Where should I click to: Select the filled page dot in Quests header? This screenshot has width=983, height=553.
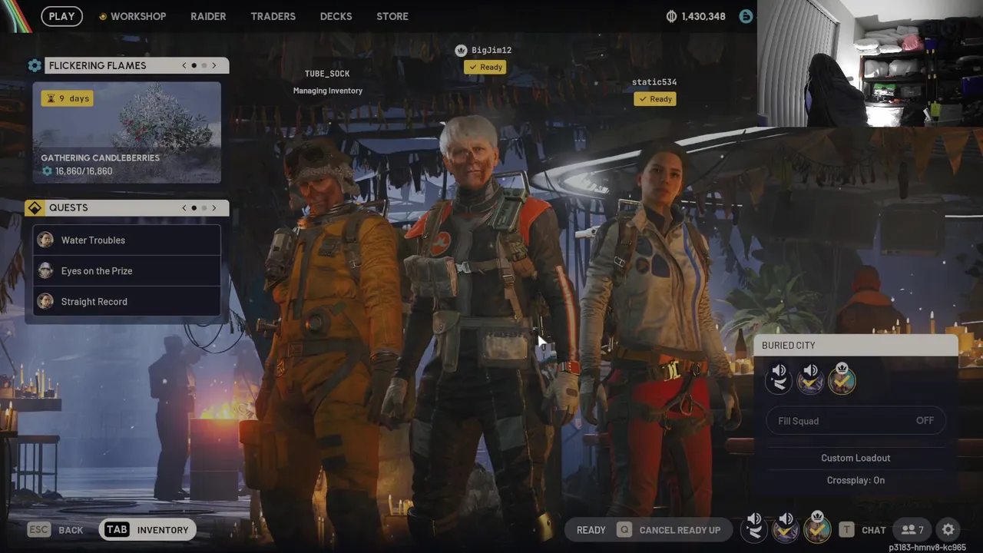point(194,207)
